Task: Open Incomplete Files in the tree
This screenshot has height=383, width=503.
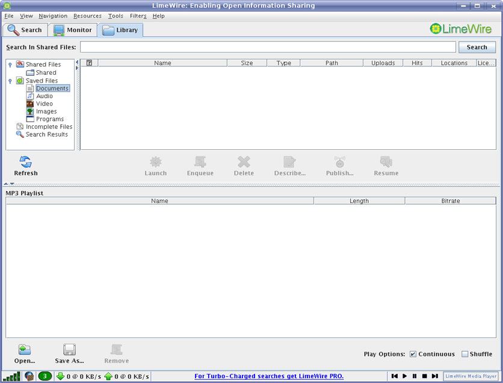Action: pyautogui.click(x=49, y=127)
